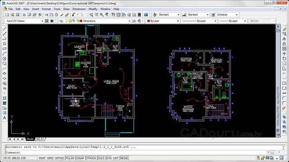Viewport: 289px width, 162px height.
Task: Toggle DYN dynamic input
Action: pyautogui.click(x=109, y=158)
